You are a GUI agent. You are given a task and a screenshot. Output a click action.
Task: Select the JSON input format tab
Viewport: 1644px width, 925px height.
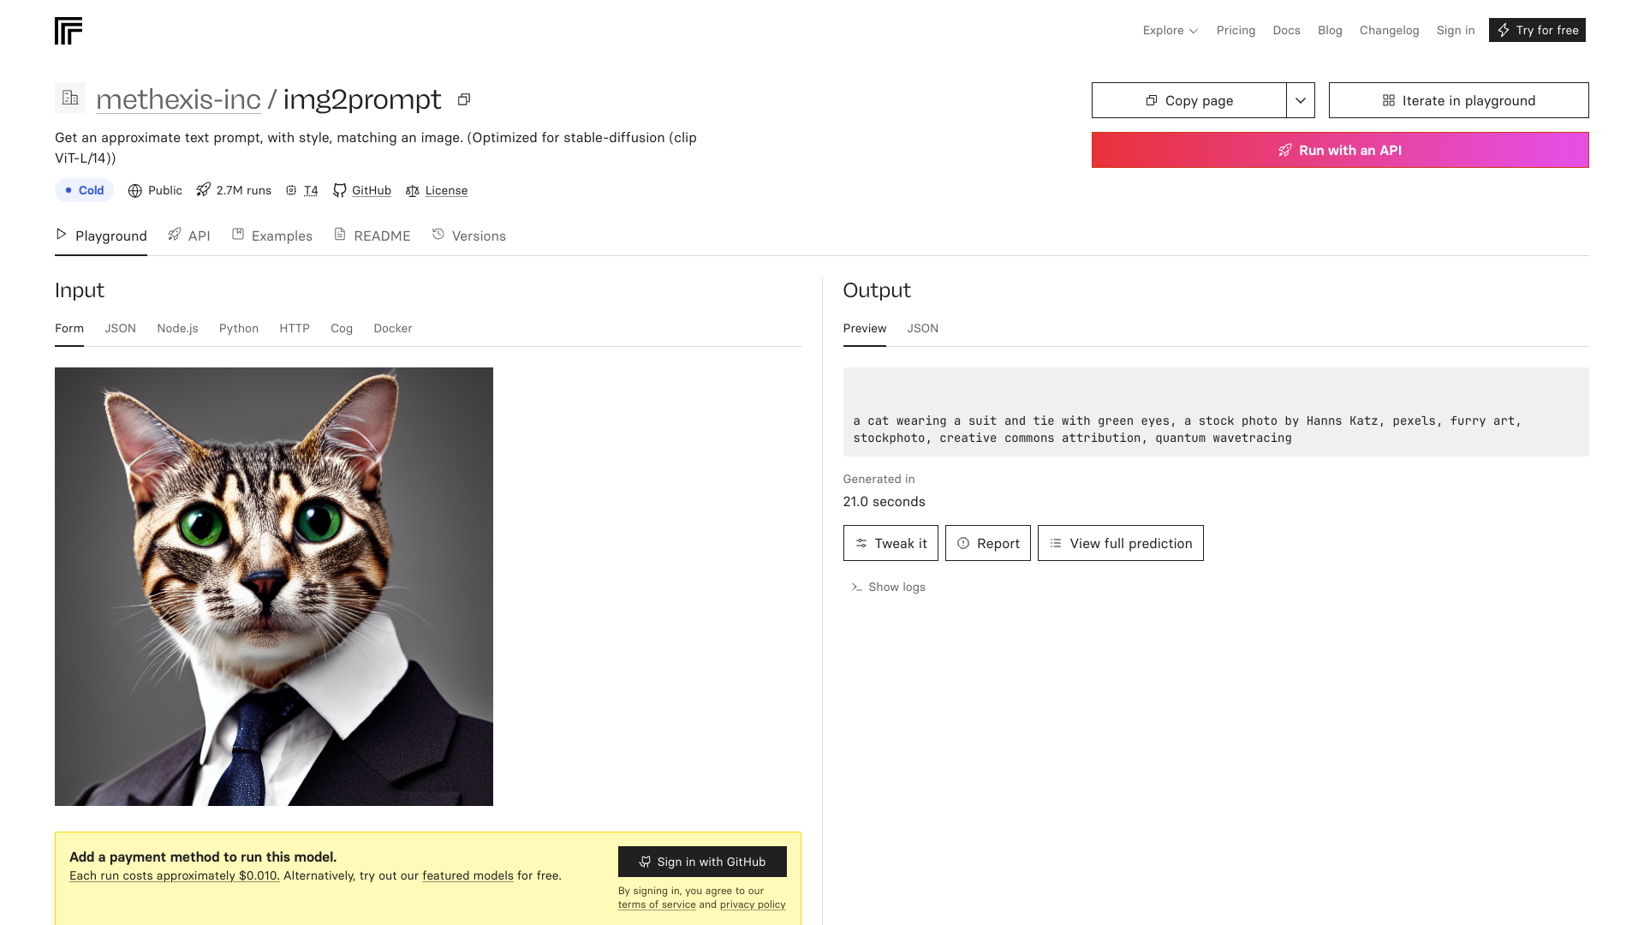click(x=120, y=328)
